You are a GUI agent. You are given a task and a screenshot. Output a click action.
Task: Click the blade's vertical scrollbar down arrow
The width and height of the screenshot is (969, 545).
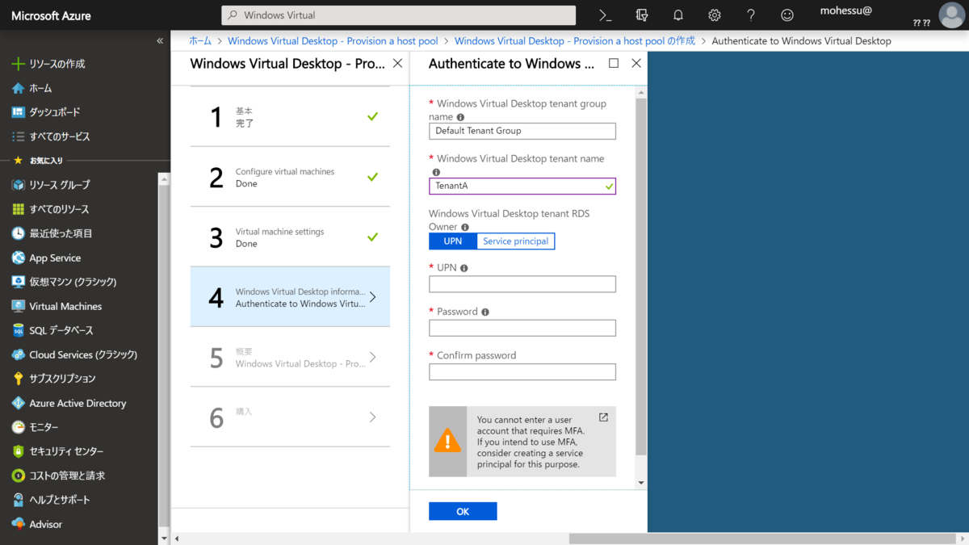(641, 483)
